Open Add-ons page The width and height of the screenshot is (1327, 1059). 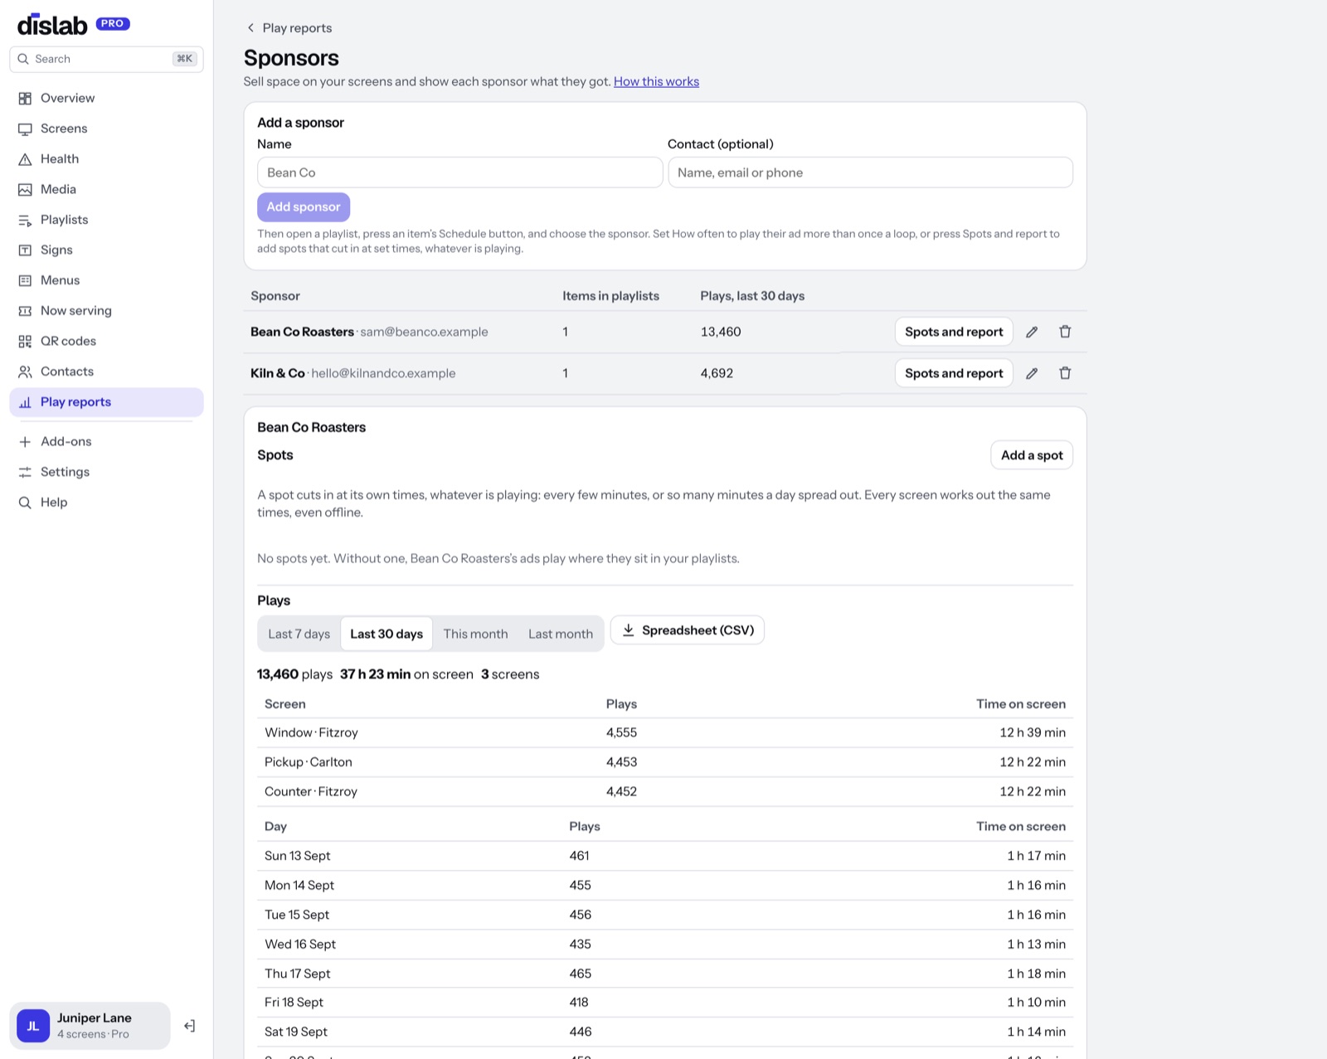[x=106, y=441]
